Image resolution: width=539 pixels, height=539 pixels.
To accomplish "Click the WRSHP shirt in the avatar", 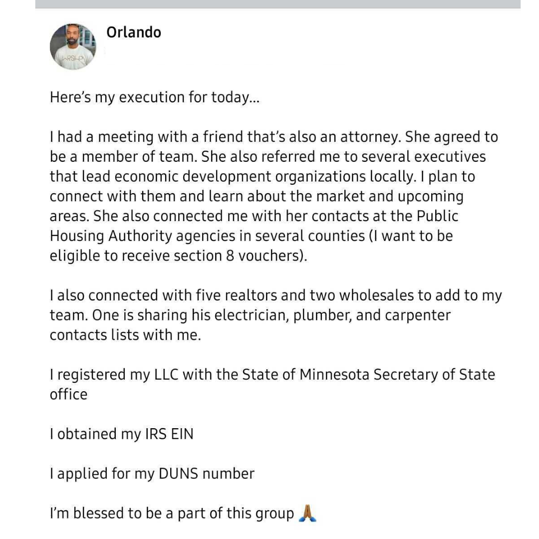I will (x=73, y=58).
